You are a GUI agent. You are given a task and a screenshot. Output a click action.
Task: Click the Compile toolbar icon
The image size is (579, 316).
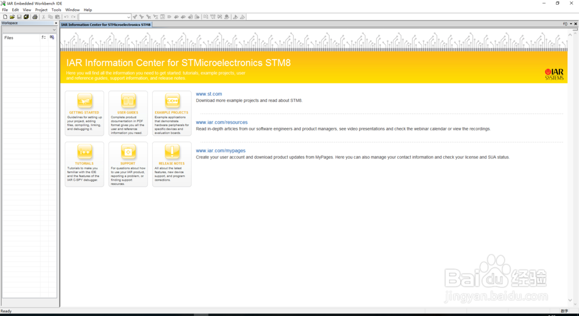pyautogui.click(x=206, y=17)
